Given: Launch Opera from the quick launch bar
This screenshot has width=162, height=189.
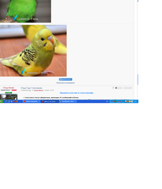Looking at the screenshot, I should tap(14, 102).
